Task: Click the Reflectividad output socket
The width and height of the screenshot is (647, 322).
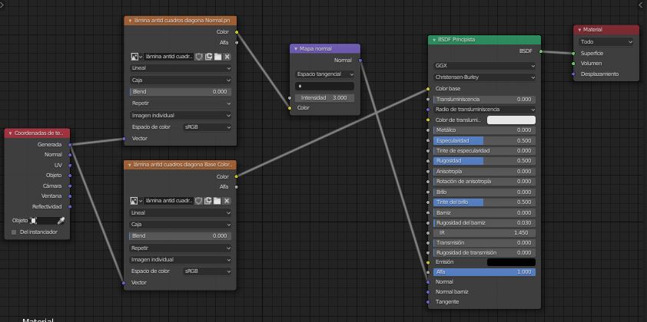Action: tap(70, 207)
